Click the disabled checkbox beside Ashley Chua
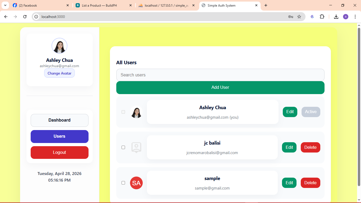 (123, 112)
